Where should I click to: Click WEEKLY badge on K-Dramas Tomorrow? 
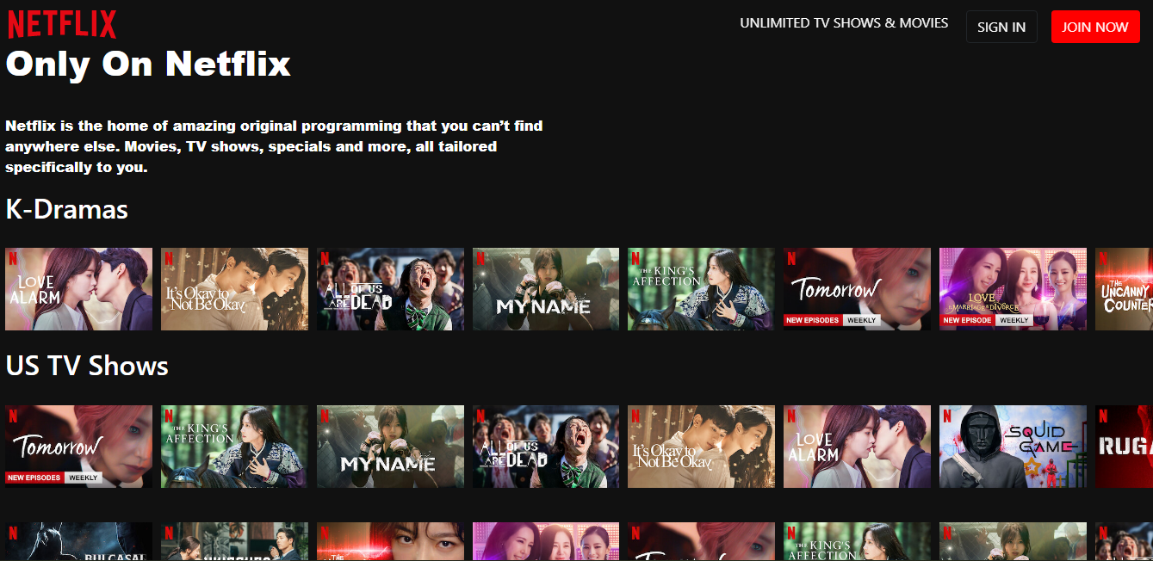861,320
